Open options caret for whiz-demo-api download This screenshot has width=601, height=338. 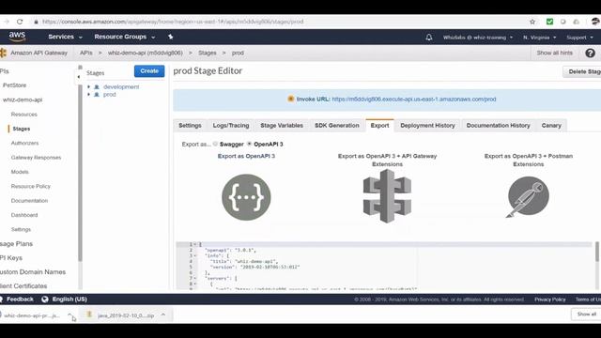69,315
